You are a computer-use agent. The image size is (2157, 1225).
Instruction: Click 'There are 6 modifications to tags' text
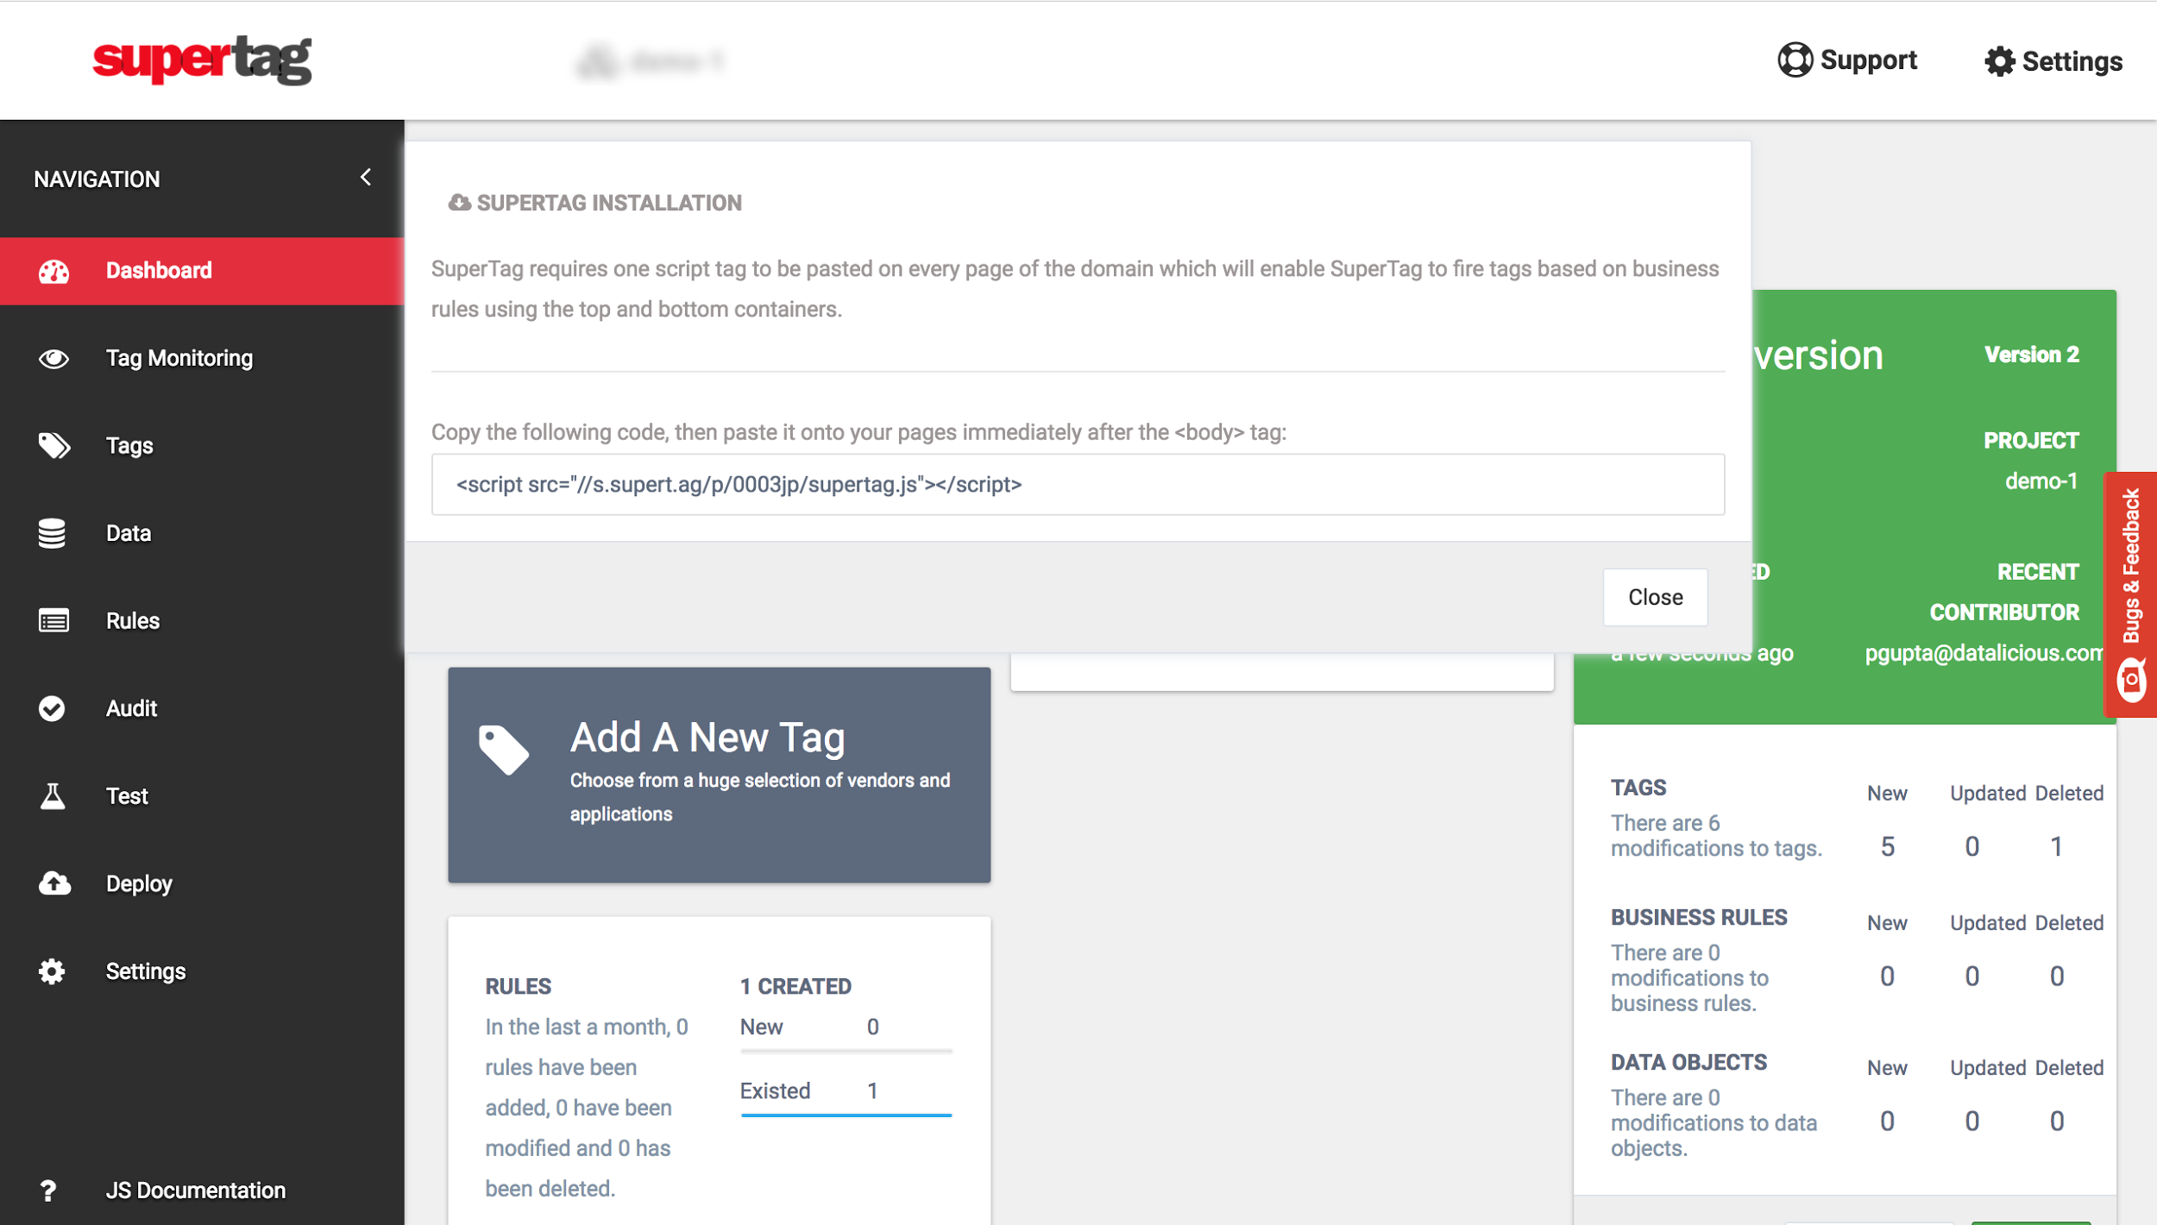(1716, 836)
